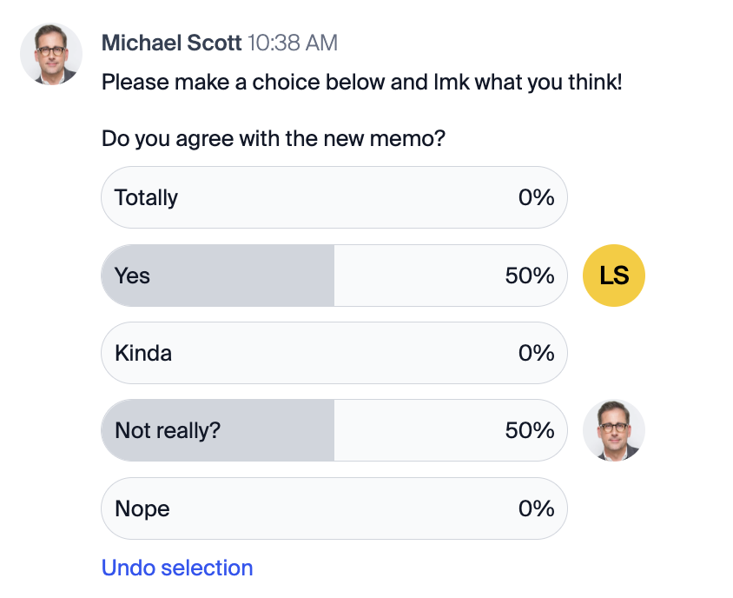The width and height of the screenshot is (733, 598).
Task: Click the 50% label on Not really?
Action: [x=529, y=430]
